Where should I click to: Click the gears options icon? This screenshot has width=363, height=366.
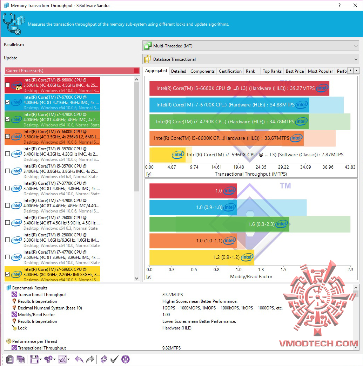pyautogui.click(x=48, y=359)
